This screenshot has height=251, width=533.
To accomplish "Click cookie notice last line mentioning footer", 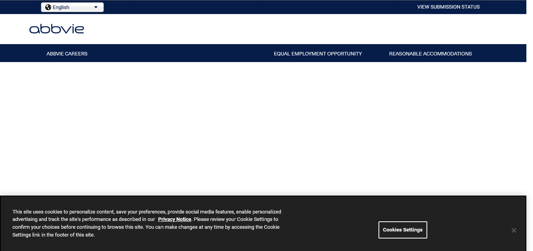I will pos(53,235).
